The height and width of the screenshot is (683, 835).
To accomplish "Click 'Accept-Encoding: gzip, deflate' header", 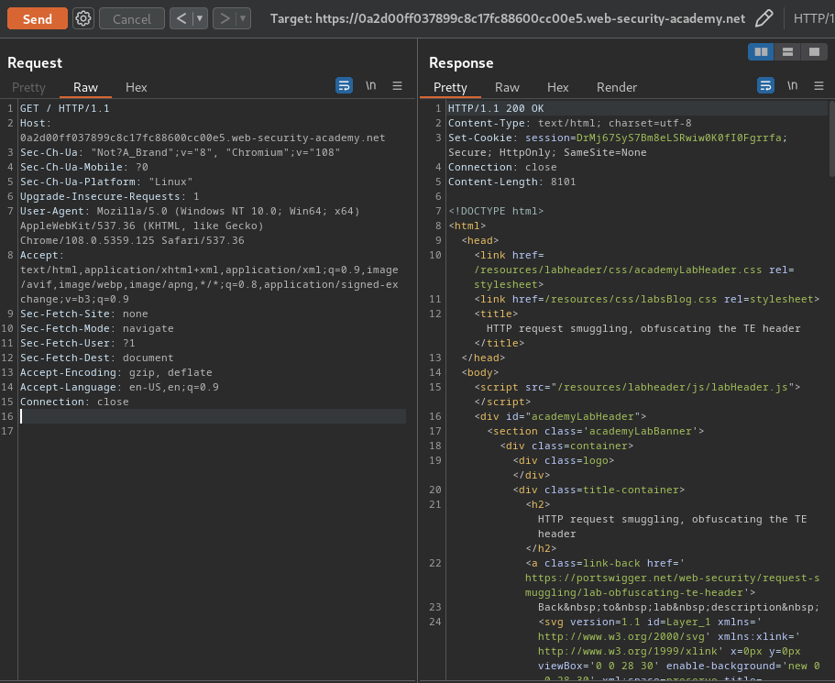I will [116, 372].
